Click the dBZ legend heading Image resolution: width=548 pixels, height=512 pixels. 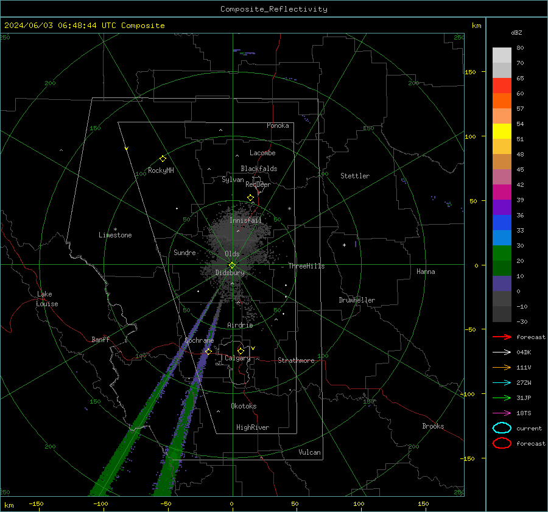tap(516, 32)
